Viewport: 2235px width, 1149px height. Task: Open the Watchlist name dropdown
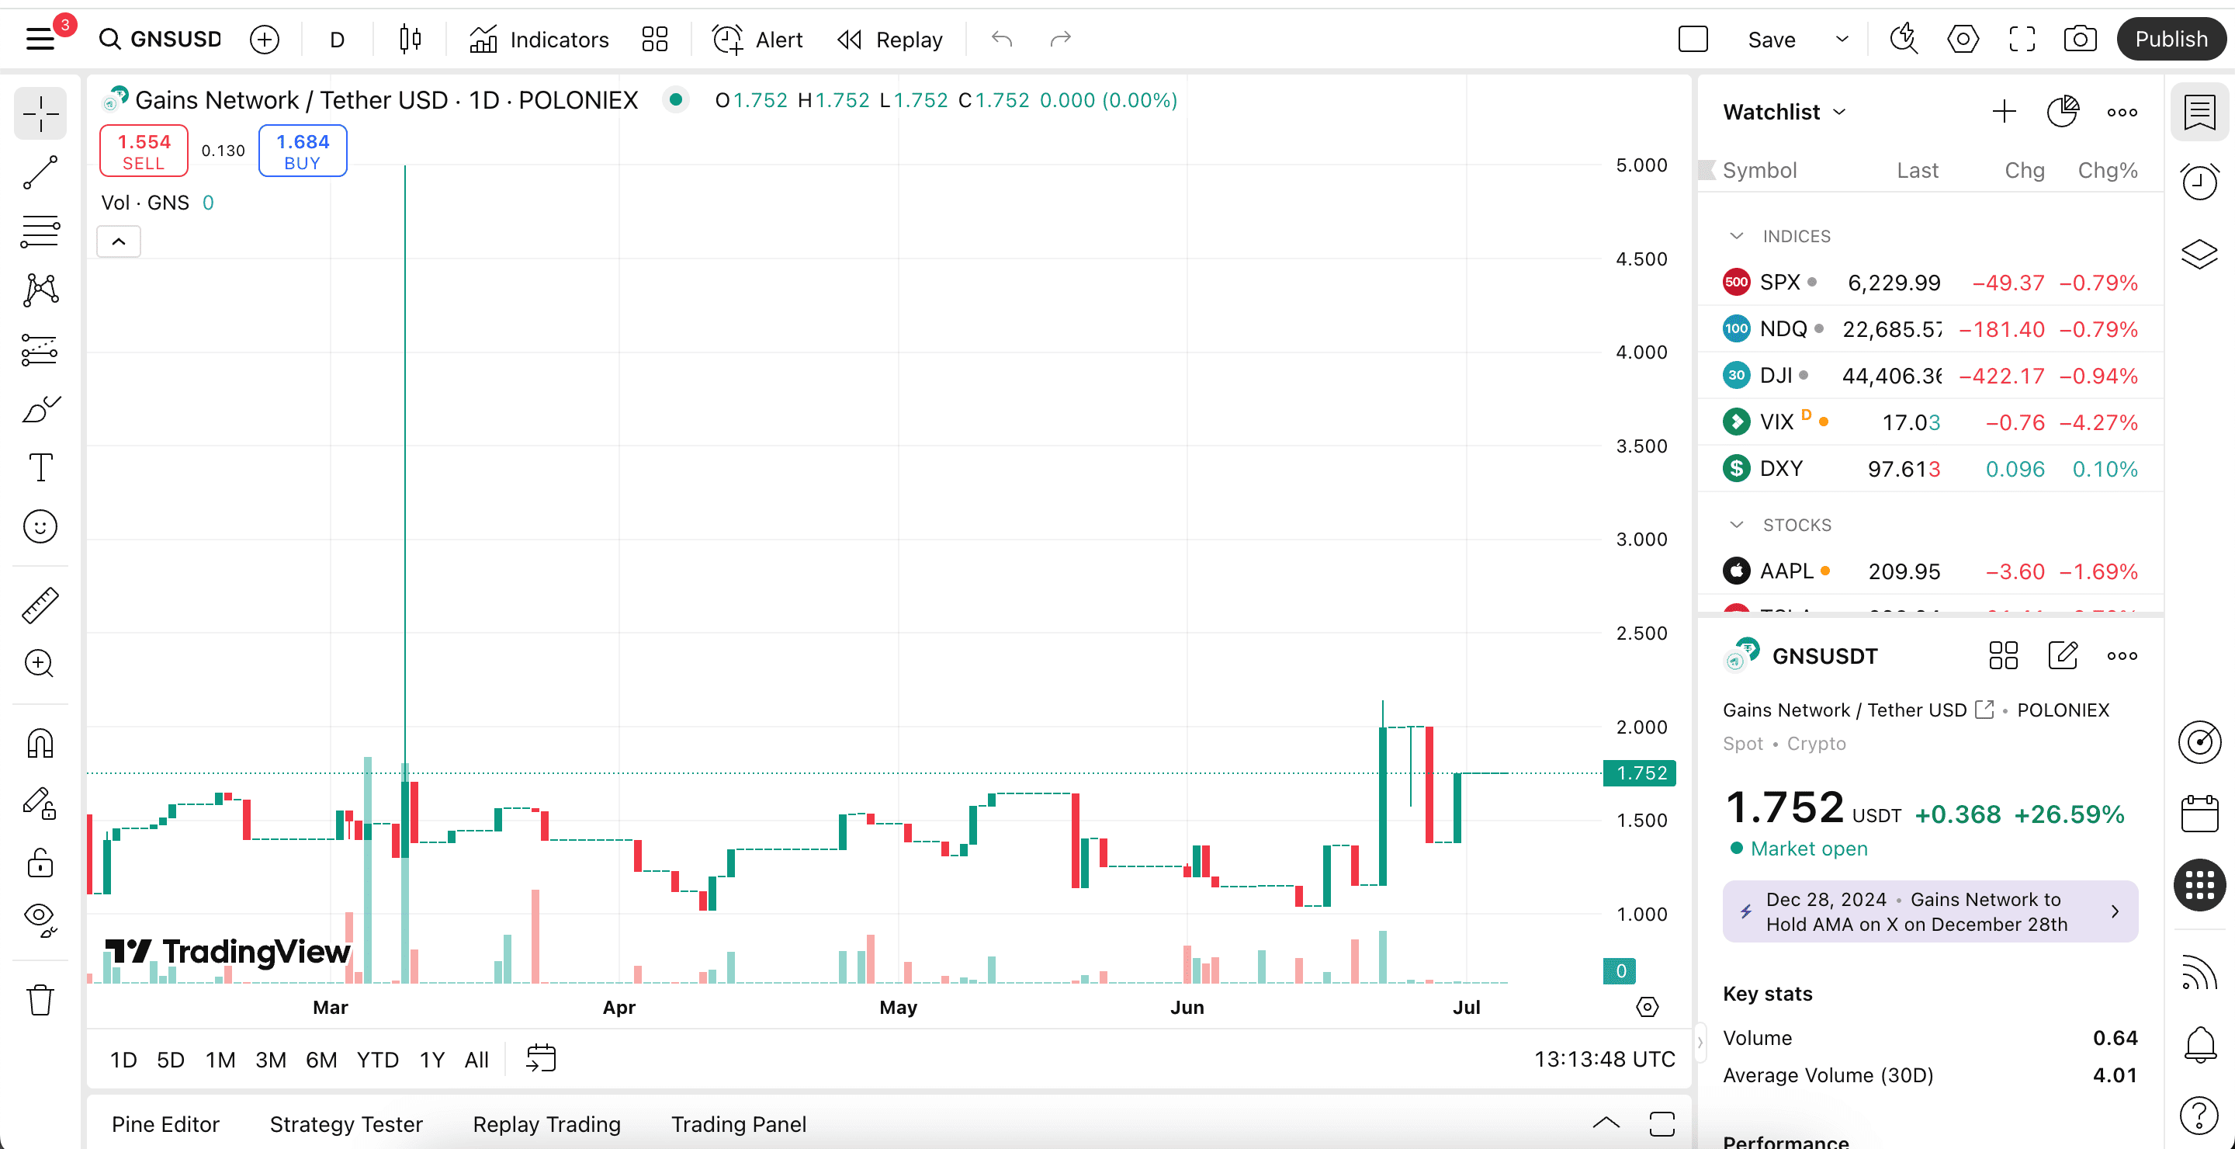pos(1784,112)
